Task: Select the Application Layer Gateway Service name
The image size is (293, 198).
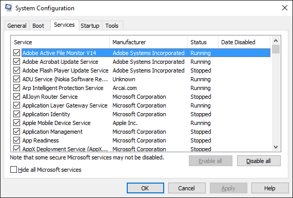Action: pyautogui.click(x=65, y=105)
